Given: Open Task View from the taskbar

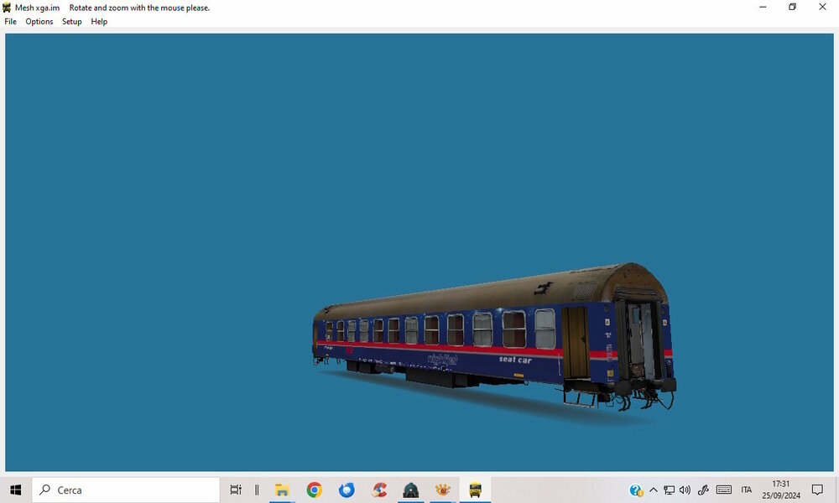Looking at the screenshot, I should tap(236, 490).
